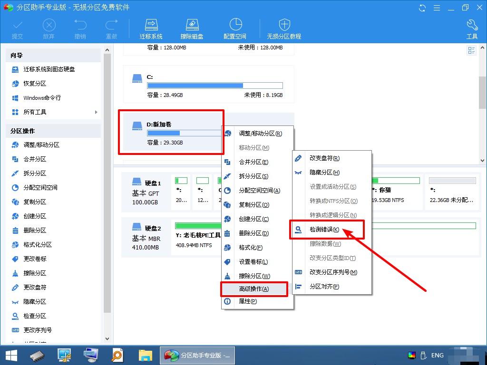Screen dimensions: 487x365
Task: Click the memory chip icon in the taskbar
Action: pos(37,355)
